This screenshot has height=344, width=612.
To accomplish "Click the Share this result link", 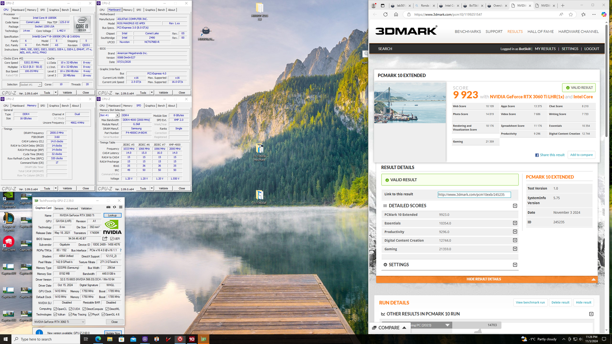I will [550, 155].
